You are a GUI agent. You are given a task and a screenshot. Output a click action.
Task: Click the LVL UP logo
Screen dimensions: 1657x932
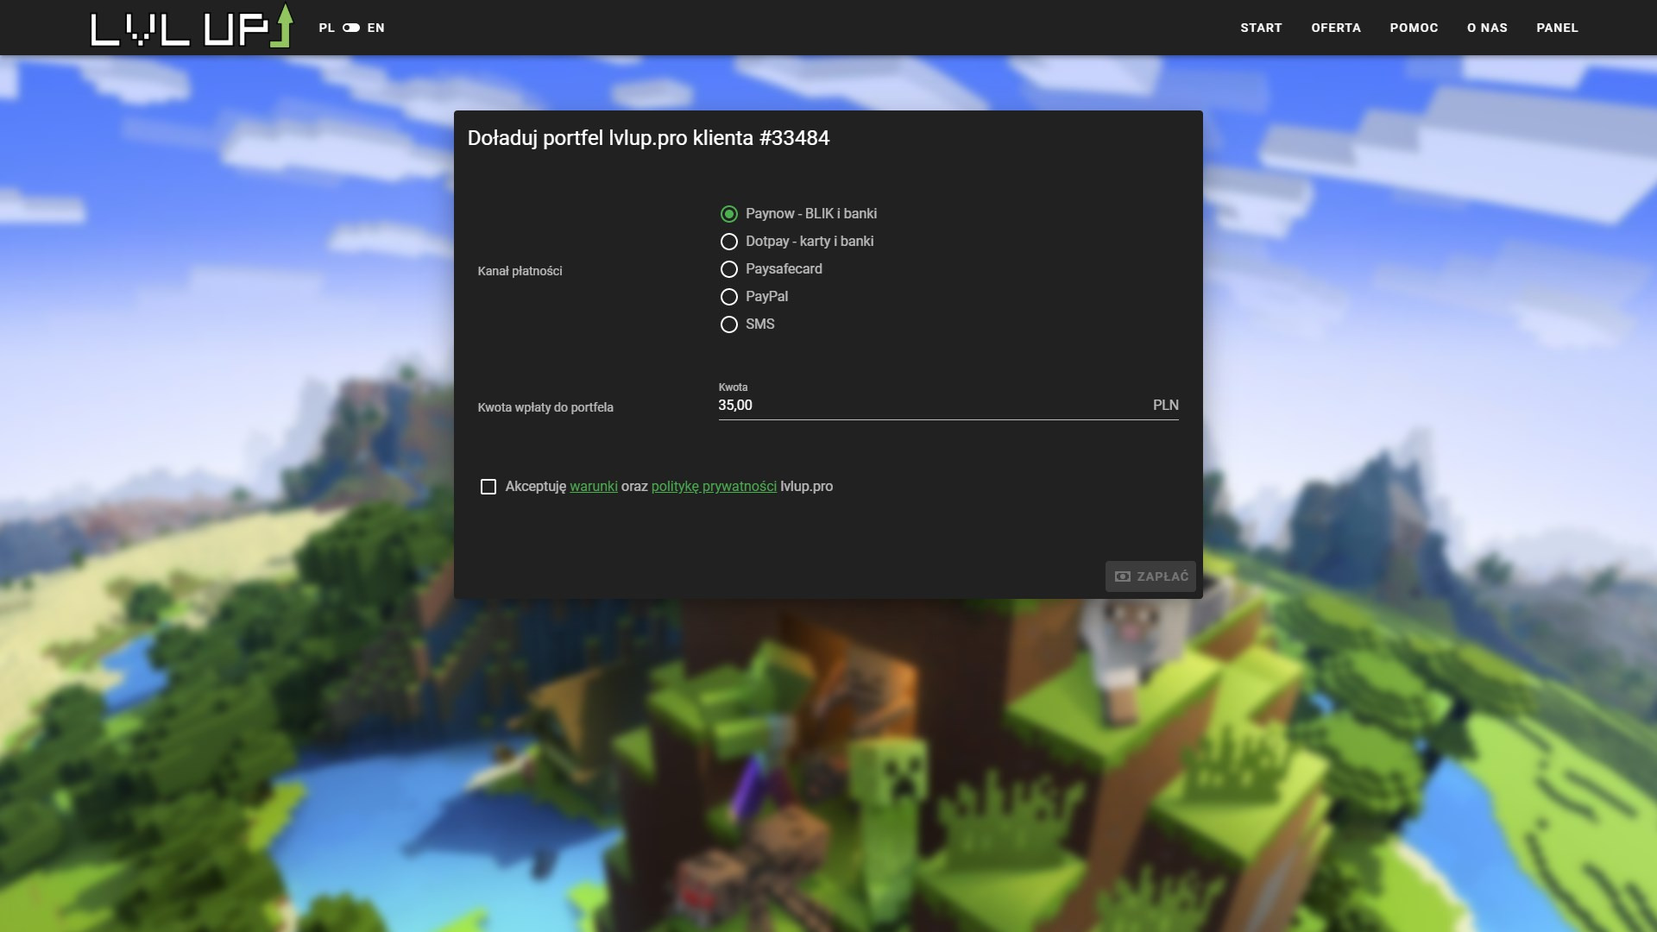tap(192, 27)
